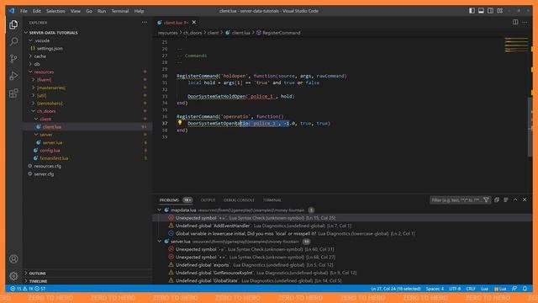Open fxmanifest.lua in explorer

54,158
